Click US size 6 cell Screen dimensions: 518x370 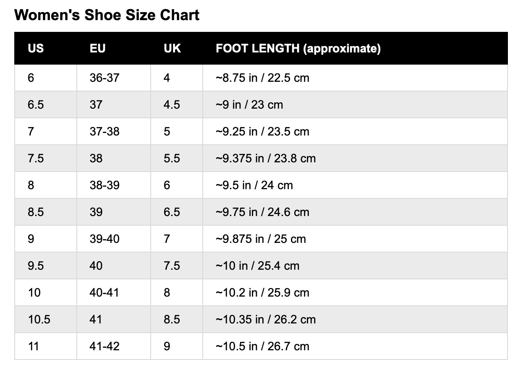(46, 78)
